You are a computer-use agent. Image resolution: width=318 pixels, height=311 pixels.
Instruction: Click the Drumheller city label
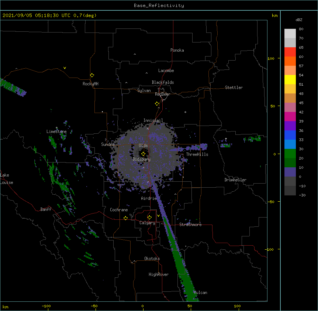coord(235,180)
